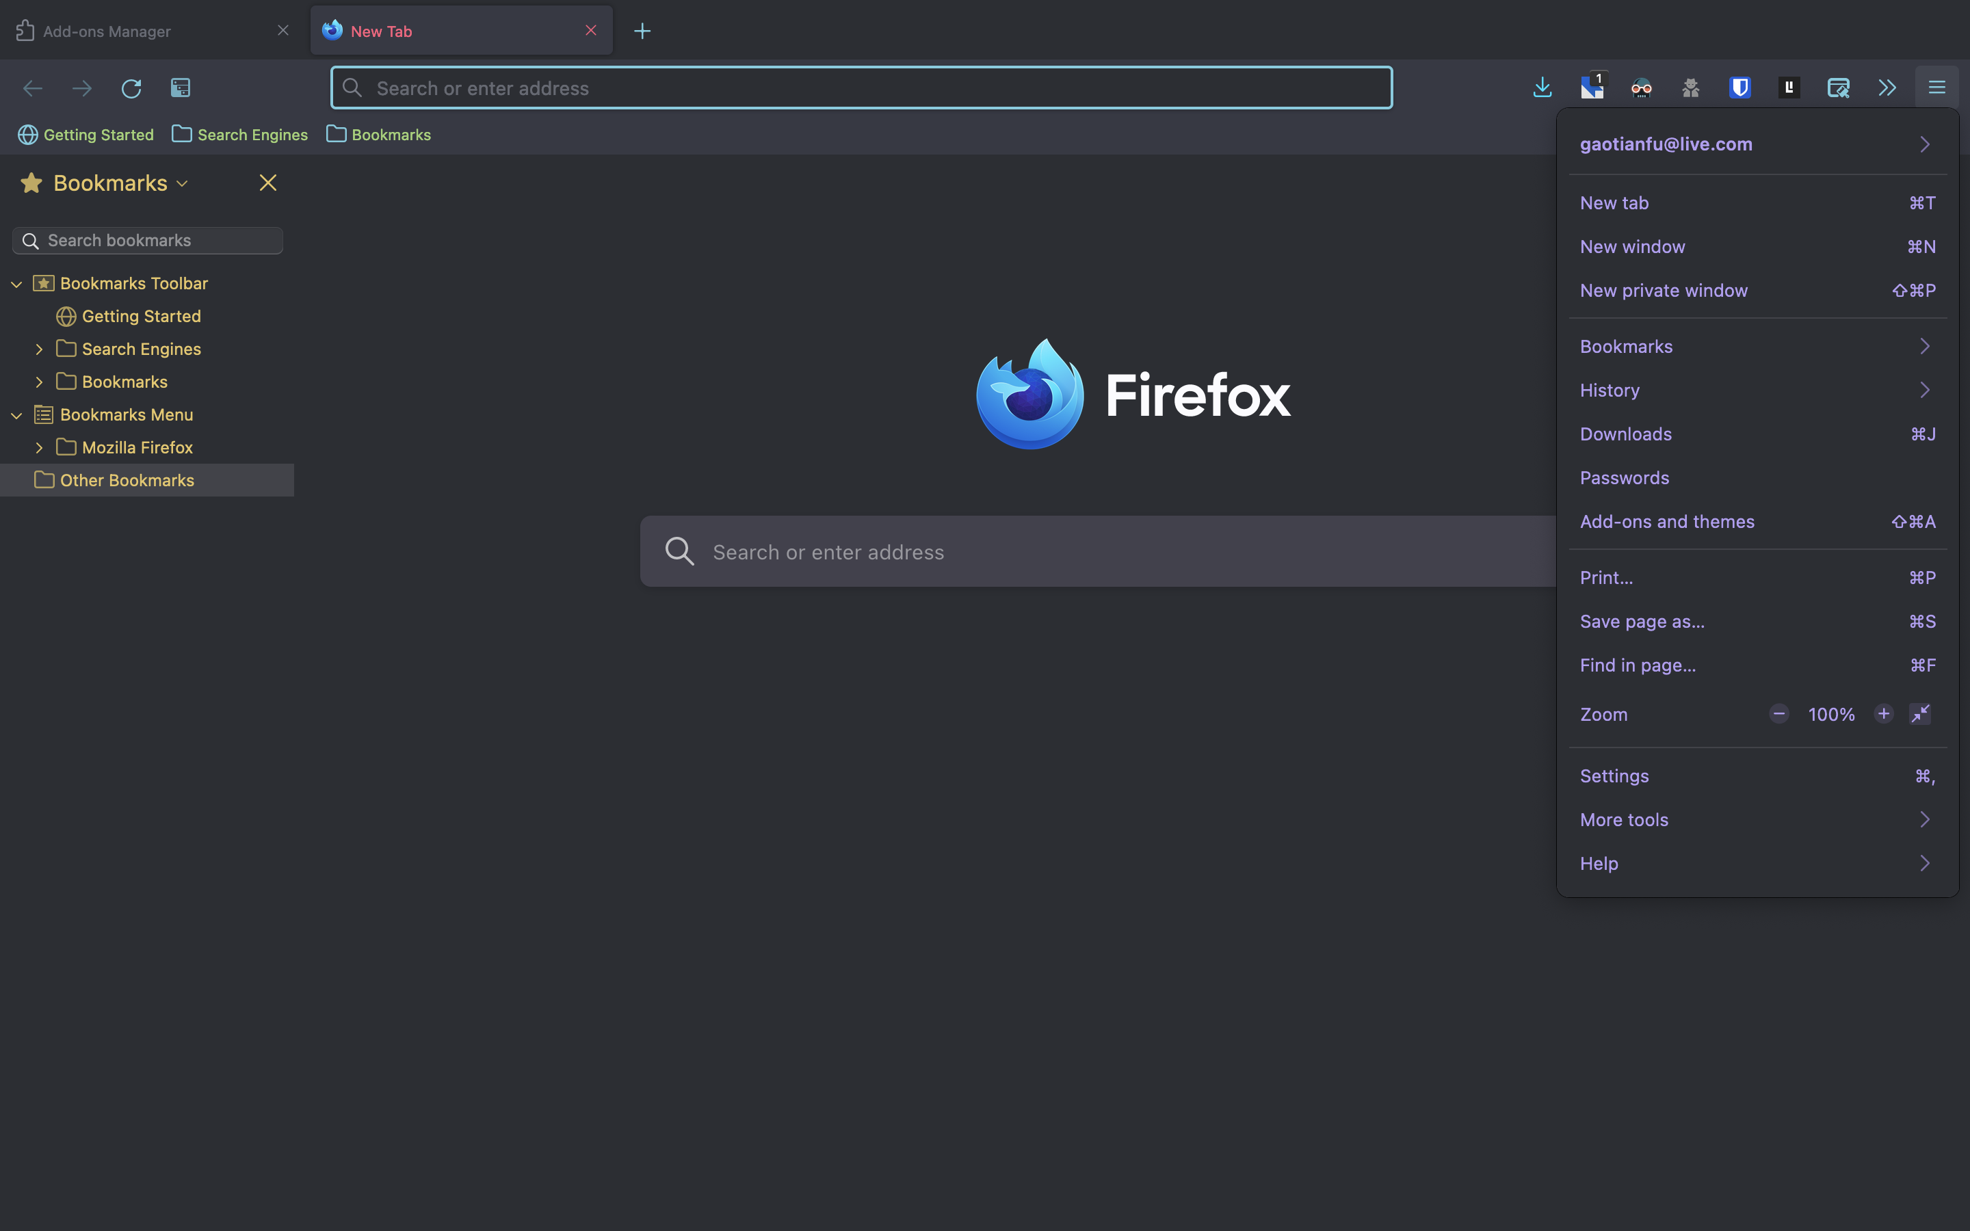The image size is (1970, 1231).
Task: Open Add-ons and themes
Action: pyautogui.click(x=1757, y=522)
